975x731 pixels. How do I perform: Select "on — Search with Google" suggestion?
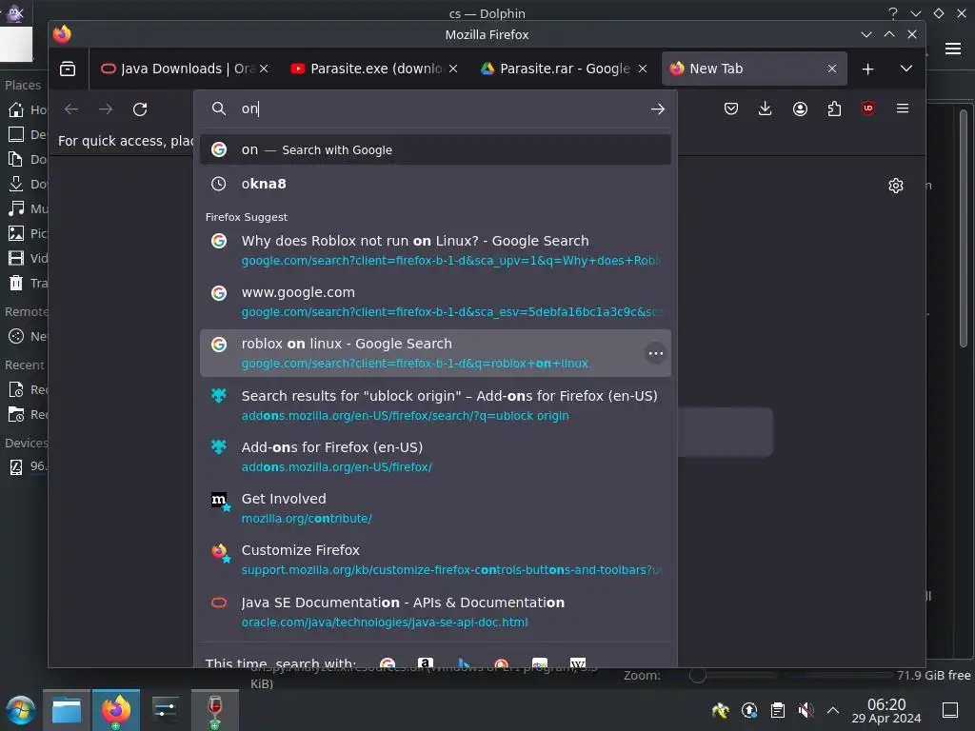(435, 149)
